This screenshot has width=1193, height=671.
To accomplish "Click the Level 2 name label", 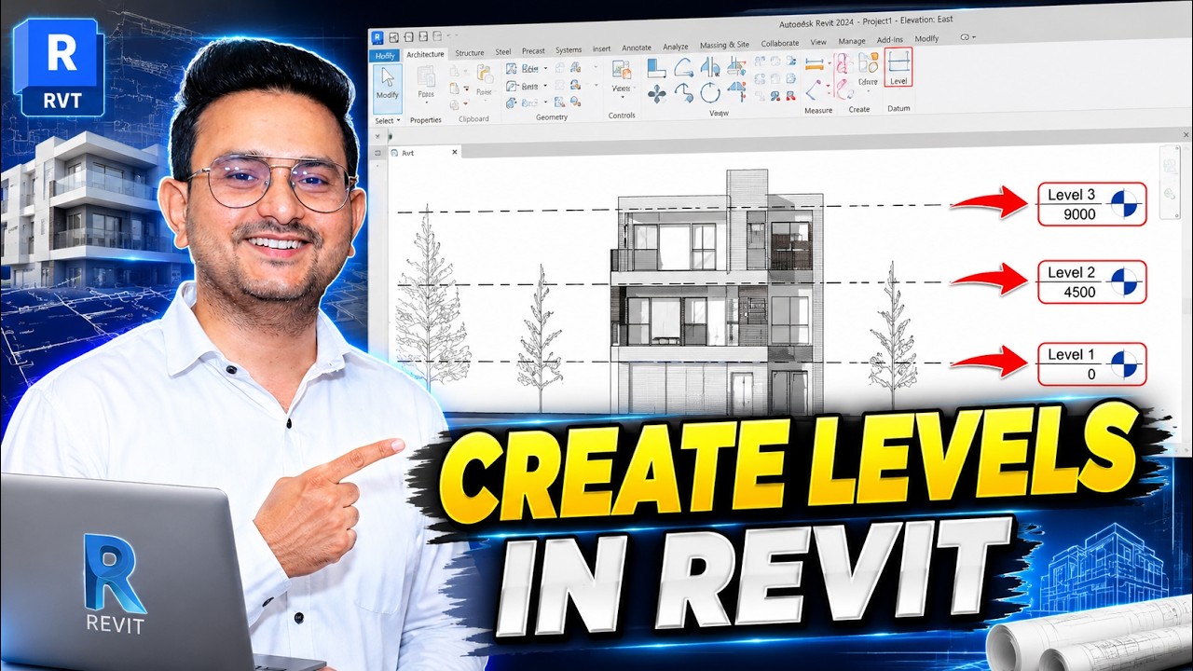I will [x=1072, y=273].
